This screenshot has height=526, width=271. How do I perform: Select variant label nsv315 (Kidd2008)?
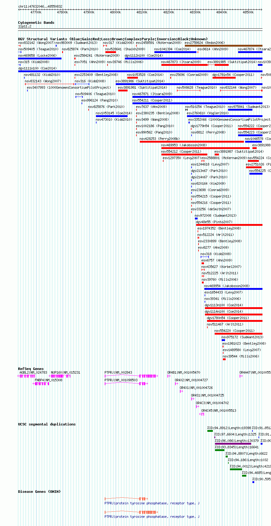[x=34, y=62]
